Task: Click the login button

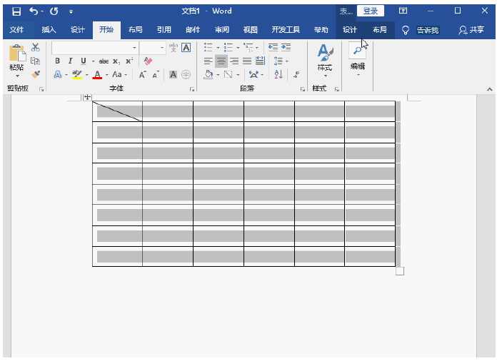Action: (x=371, y=11)
